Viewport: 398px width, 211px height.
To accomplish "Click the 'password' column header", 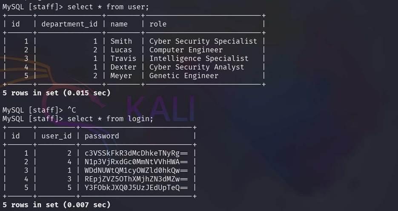I will click(x=102, y=136).
